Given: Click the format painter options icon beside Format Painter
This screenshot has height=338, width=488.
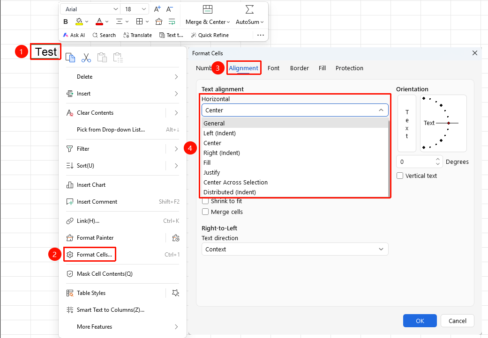Looking at the screenshot, I should click(x=176, y=238).
